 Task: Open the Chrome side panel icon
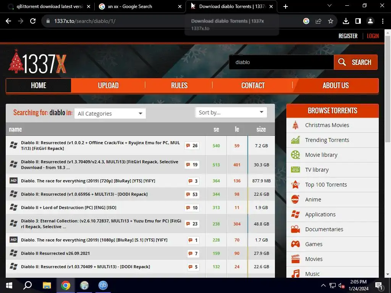click(358, 21)
